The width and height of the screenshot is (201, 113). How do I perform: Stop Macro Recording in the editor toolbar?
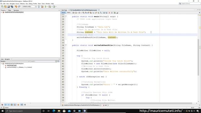tap(112, 13)
